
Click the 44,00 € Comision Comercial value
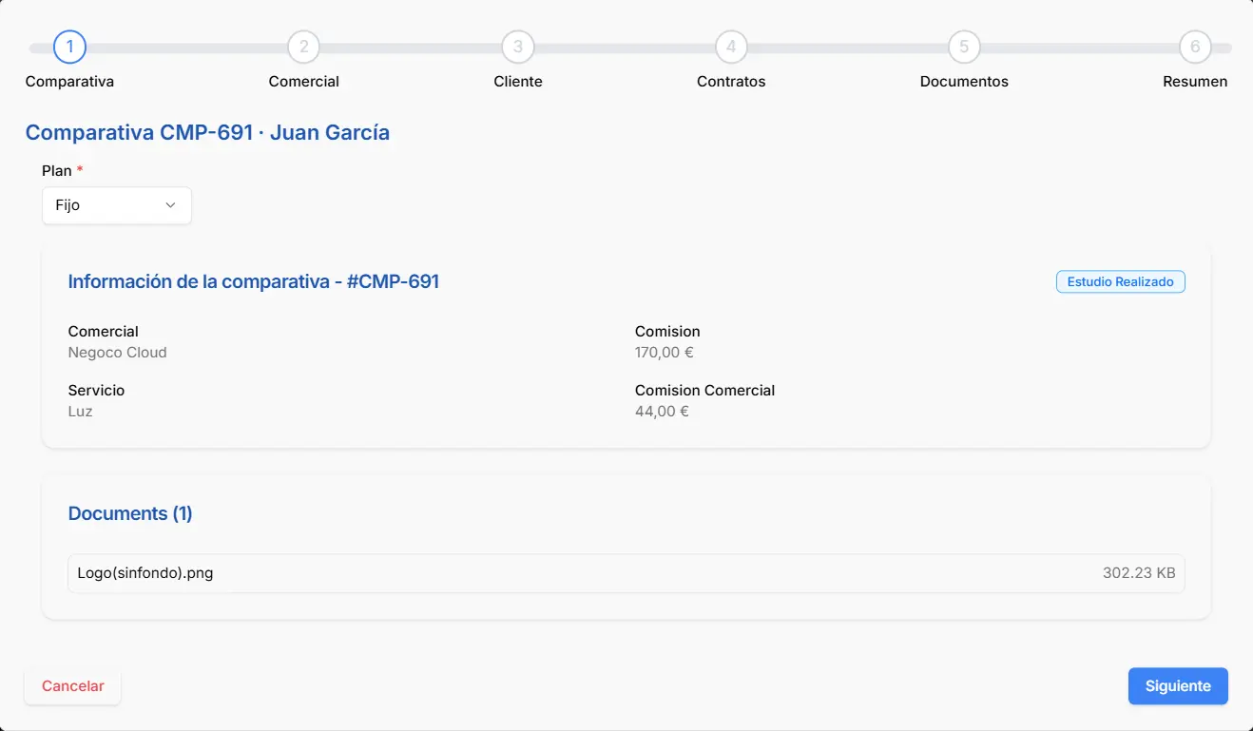pos(662,412)
